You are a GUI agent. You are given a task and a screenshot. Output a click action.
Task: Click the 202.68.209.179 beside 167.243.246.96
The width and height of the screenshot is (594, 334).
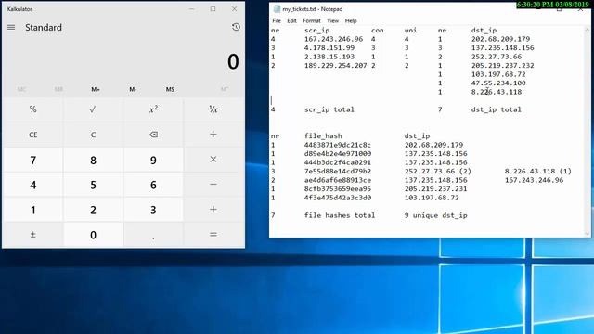(500, 39)
